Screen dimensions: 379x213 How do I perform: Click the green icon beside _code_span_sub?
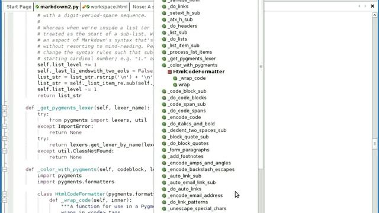point(164,104)
